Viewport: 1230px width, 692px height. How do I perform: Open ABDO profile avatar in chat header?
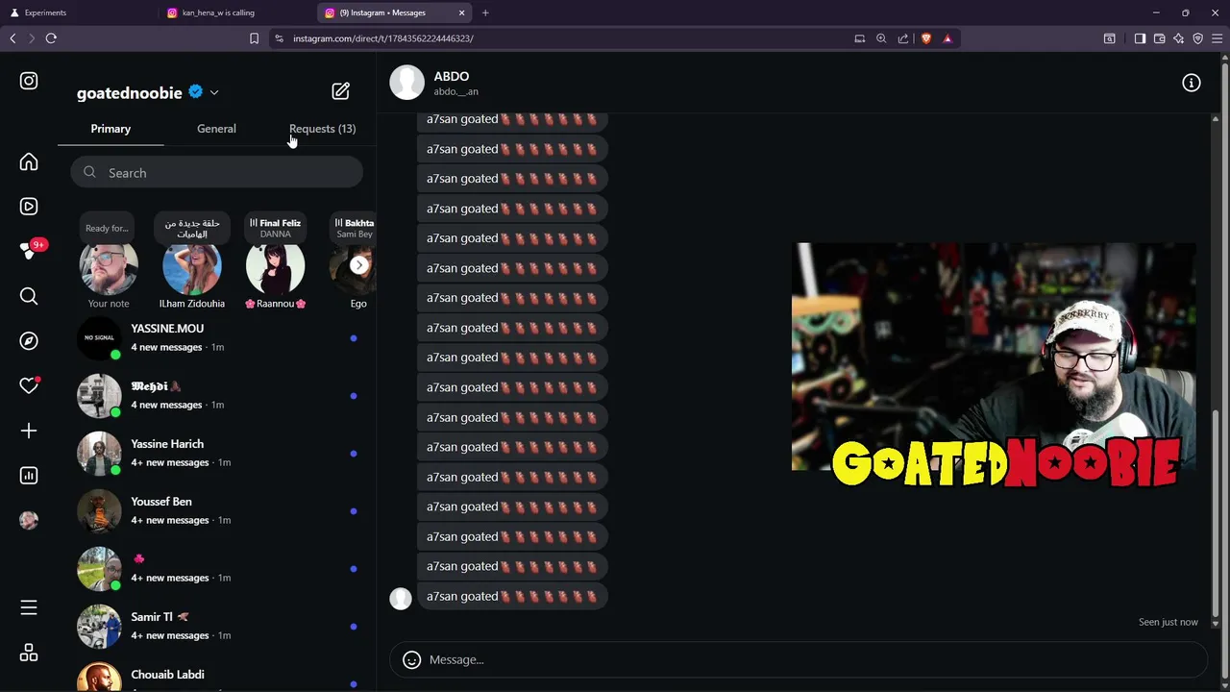pos(406,83)
